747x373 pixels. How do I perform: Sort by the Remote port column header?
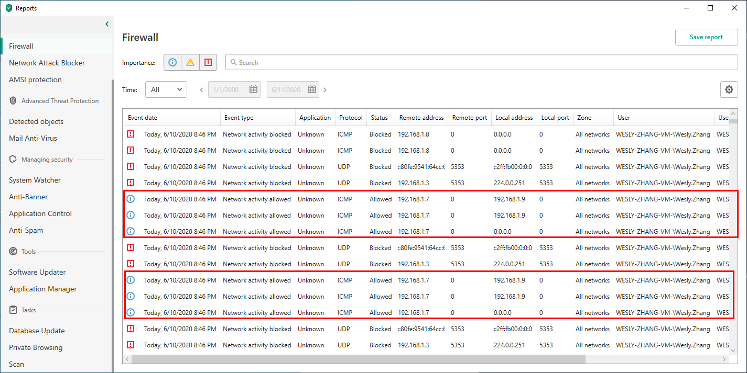(469, 118)
